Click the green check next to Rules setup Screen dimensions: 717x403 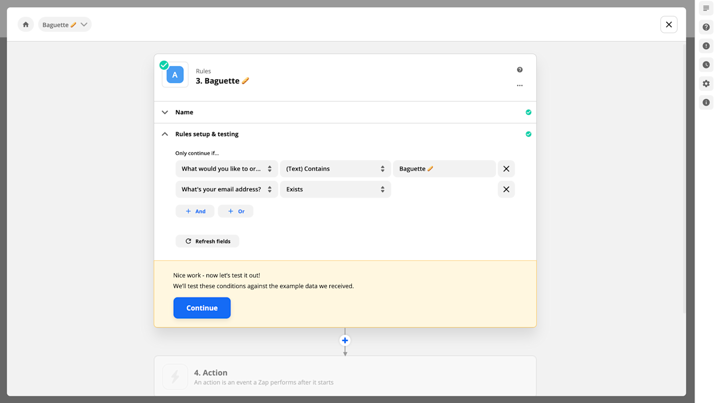(529, 134)
